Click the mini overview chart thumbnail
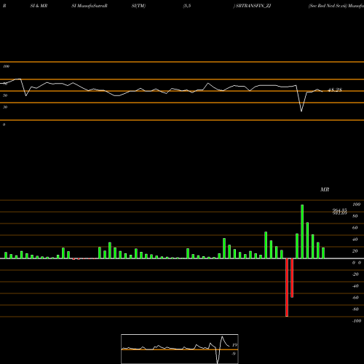This screenshot has width=364, height=364. click(x=180, y=349)
